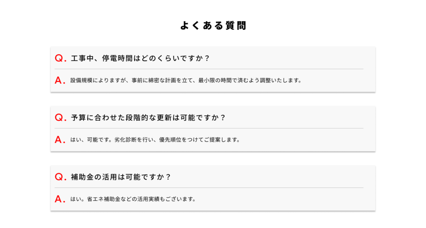Click the red Q icon beside 補助金の活用 question
The height and width of the screenshot is (228, 426).
60,177
